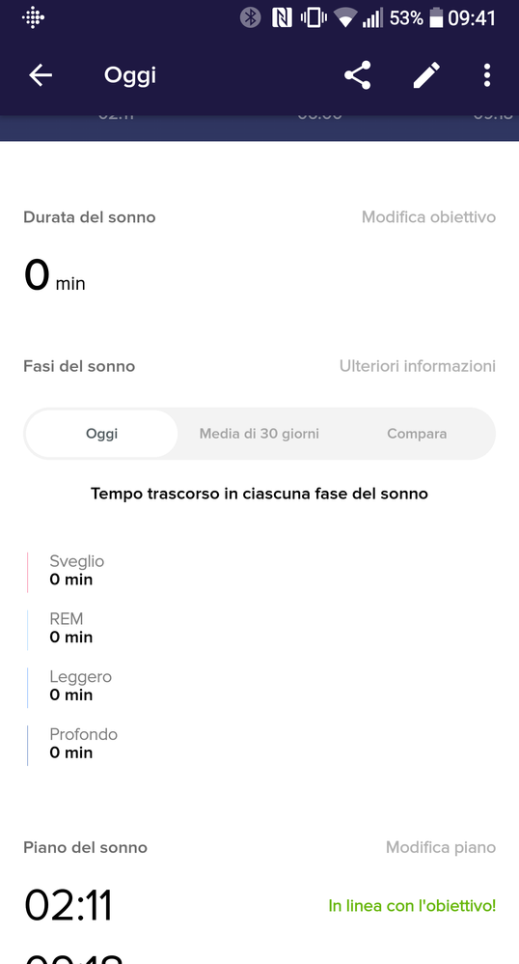Screen dimensions: 519x964
Task: Tap the REM 0 min entry
Action: [x=70, y=628]
